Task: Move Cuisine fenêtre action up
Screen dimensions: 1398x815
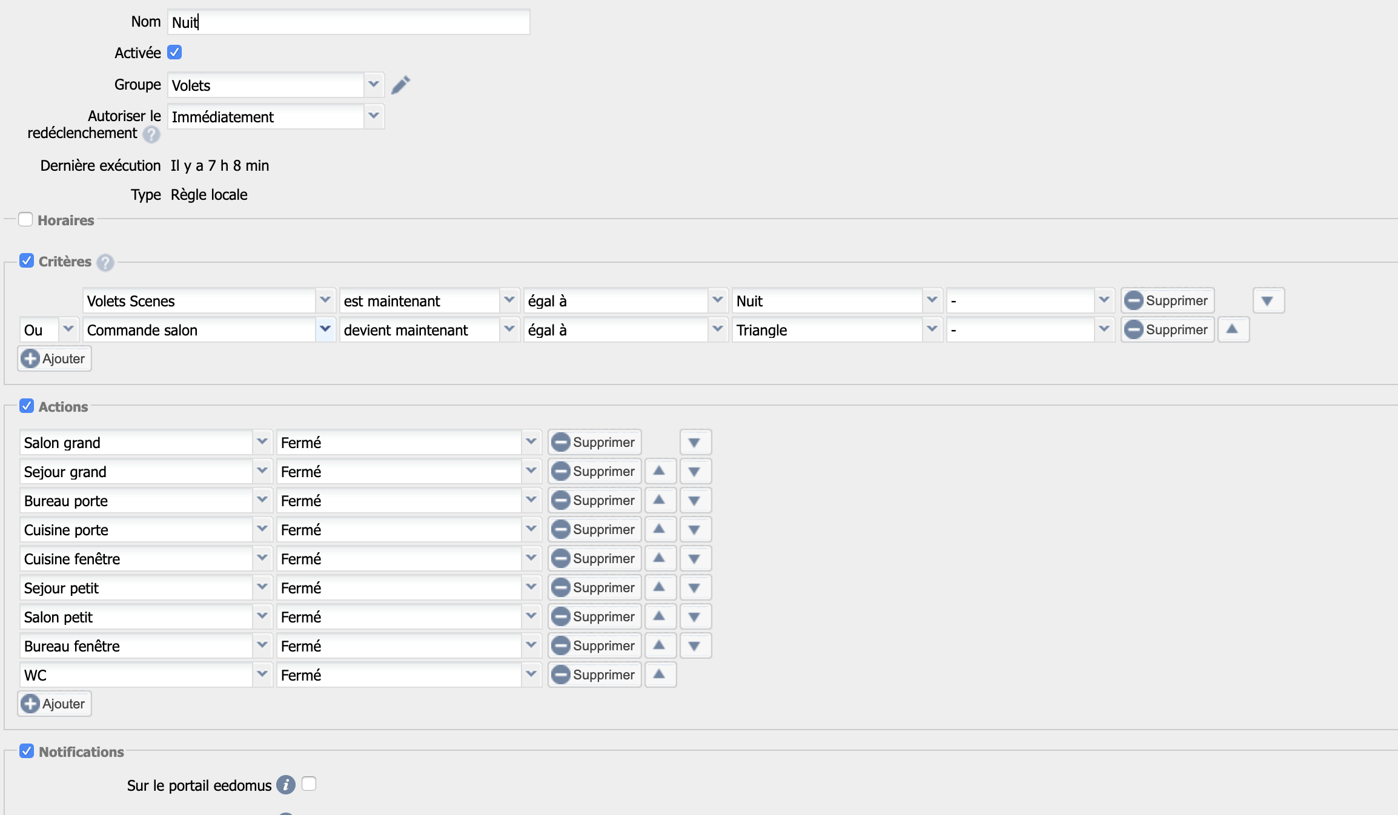Action: pyautogui.click(x=660, y=558)
